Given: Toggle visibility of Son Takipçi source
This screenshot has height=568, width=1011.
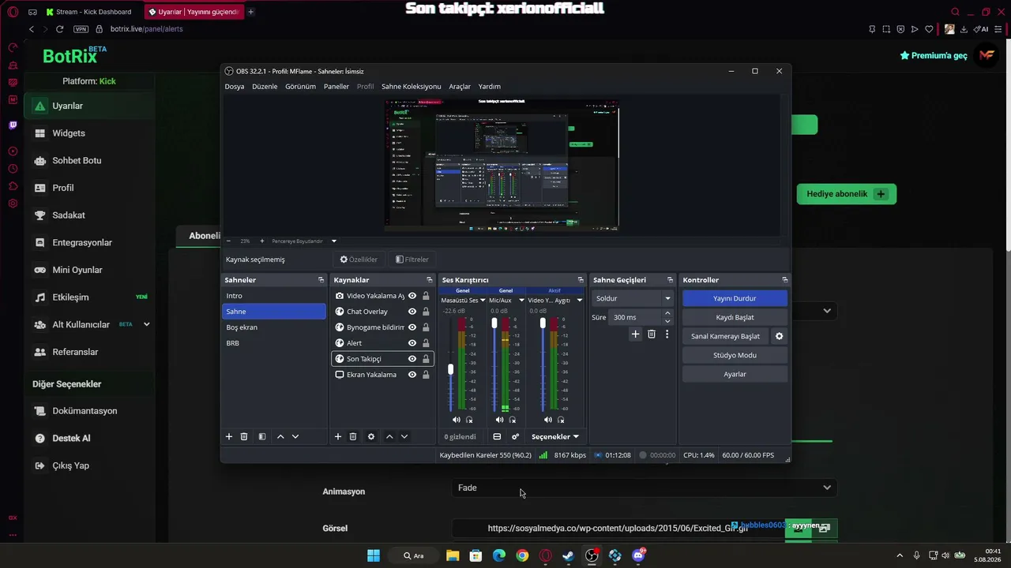Looking at the screenshot, I should 412,359.
